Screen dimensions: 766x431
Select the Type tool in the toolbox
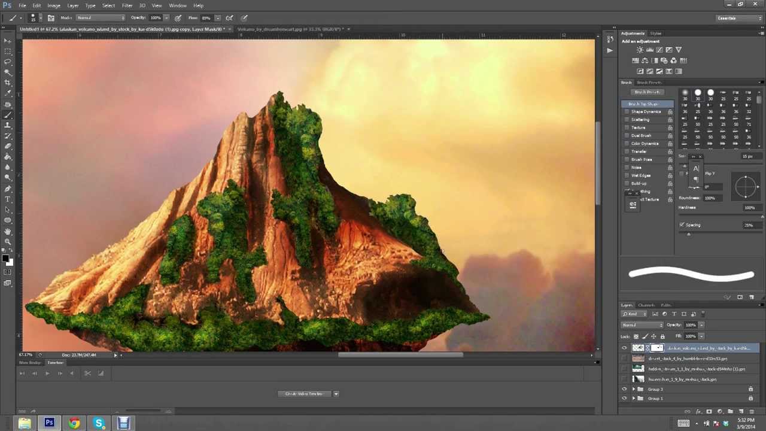pyautogui.click(x=8, y=199)
